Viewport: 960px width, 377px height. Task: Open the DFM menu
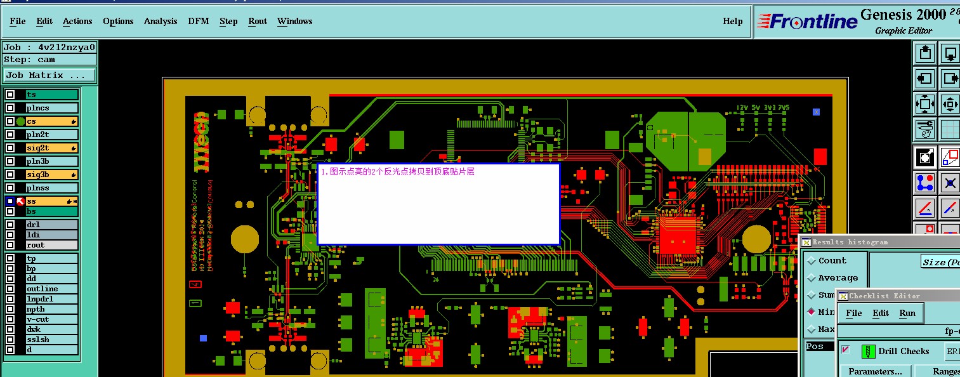[199, 22]
